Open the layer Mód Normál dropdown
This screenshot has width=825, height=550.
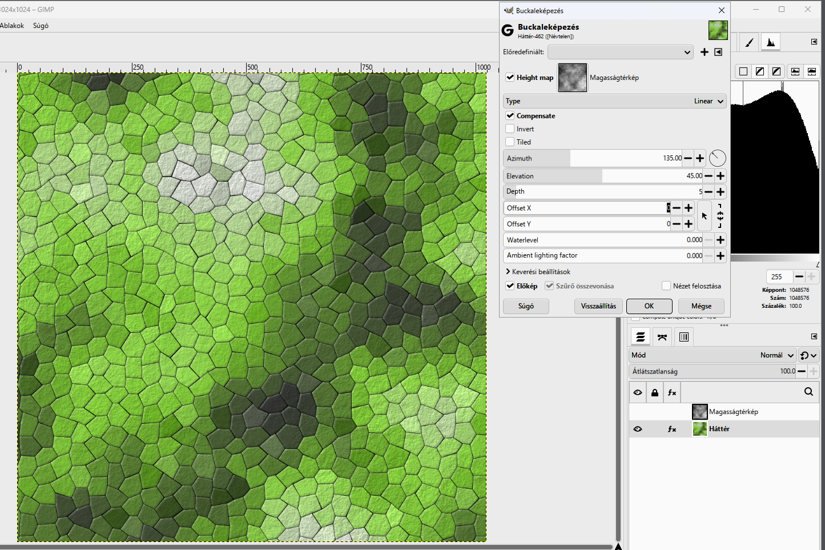coord(713,355)
